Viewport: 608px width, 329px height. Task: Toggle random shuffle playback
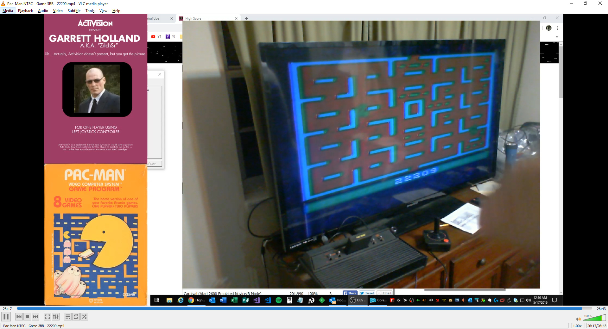[84, 317]
